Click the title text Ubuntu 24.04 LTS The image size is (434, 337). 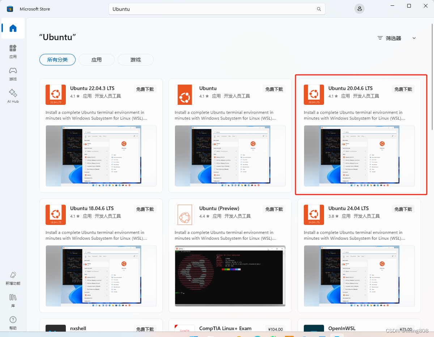coord(349,208)
